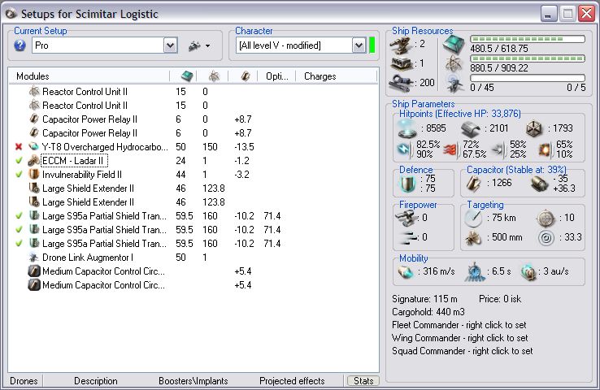
Task: Open the ship icon menu next to setup
Action: 199,45
